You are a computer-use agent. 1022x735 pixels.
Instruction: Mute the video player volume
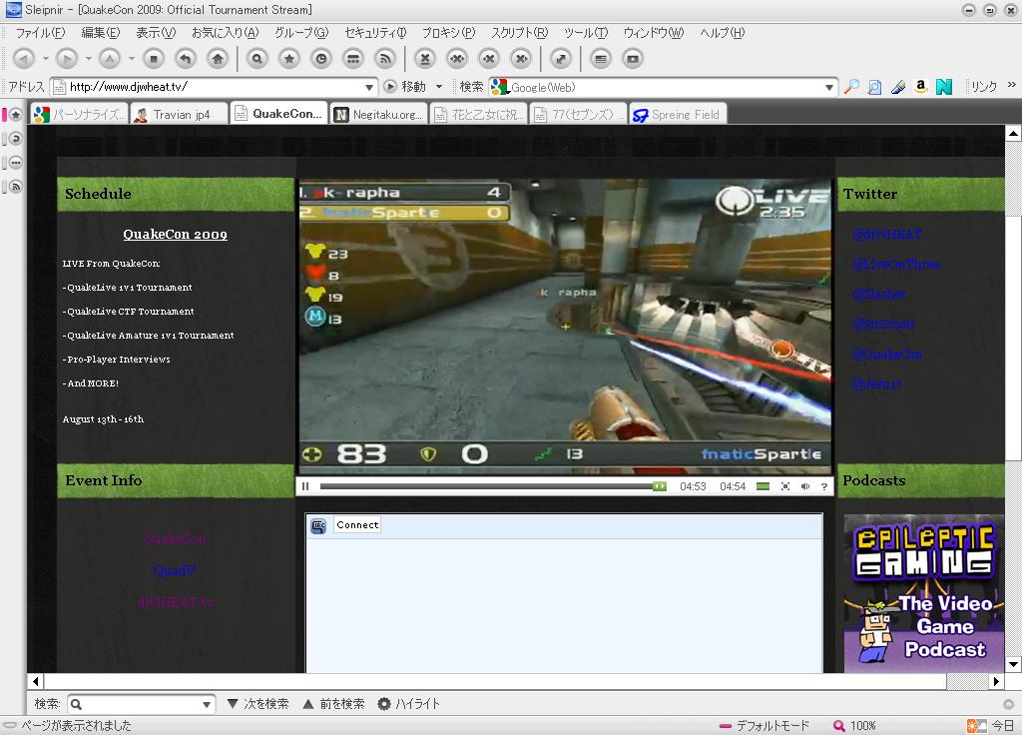805,486
